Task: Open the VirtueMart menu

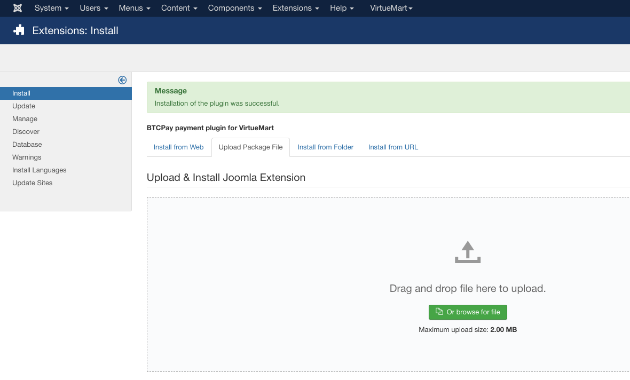Action: point(391,8)
